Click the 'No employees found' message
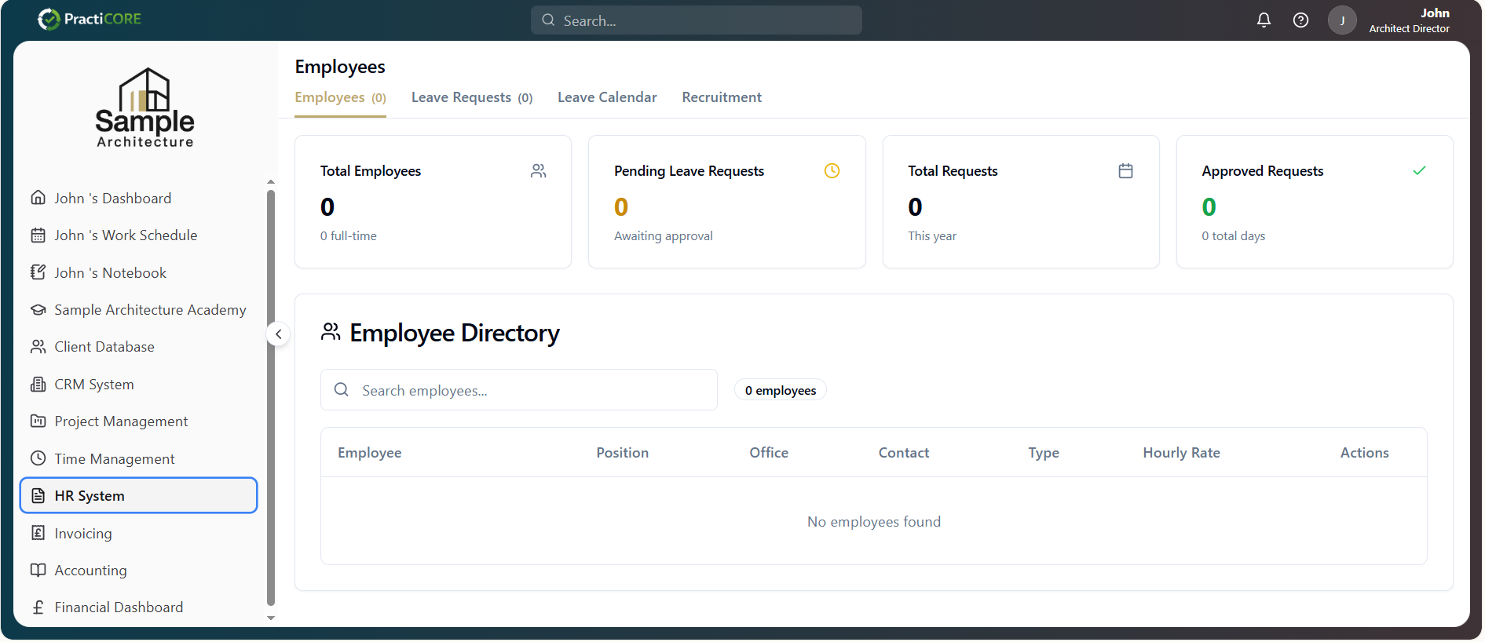1485x642 pixels. click(x=874, y=522)
